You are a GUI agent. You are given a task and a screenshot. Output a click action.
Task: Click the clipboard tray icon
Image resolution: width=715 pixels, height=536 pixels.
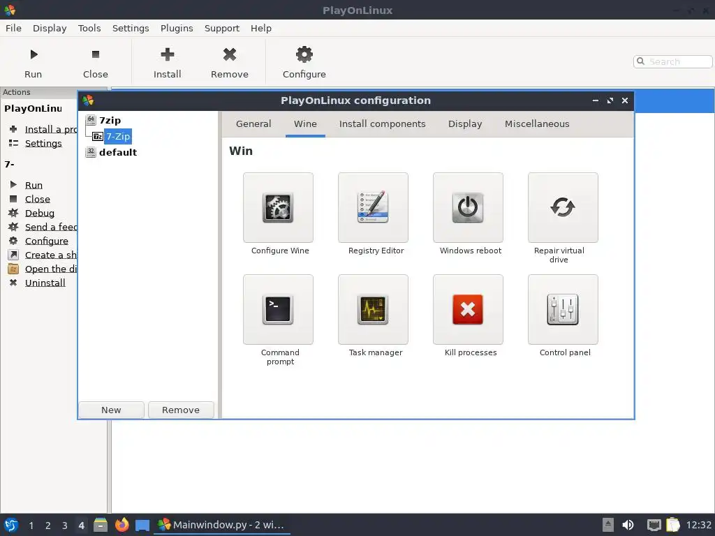tap(673, 525)
